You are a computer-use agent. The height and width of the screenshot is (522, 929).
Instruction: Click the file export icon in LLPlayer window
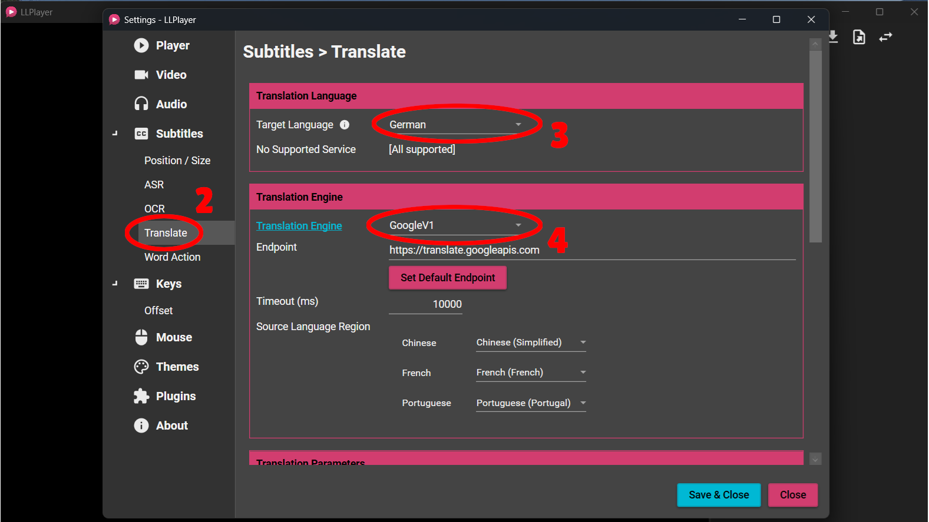859,37
